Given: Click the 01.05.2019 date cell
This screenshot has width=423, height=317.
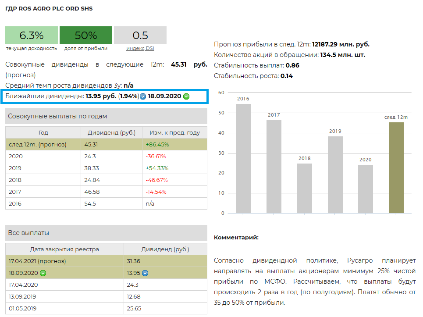Looking at the screenshot, I should (64, 308).
